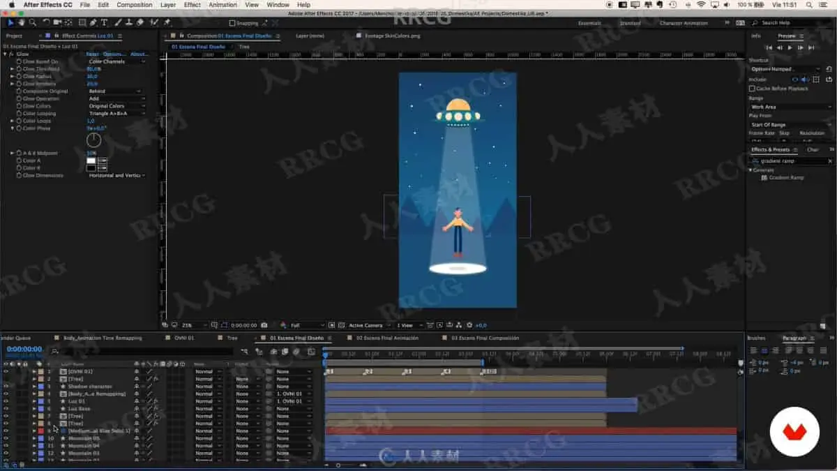Select the Clone Stamp tool

click(x=129, y=22)
